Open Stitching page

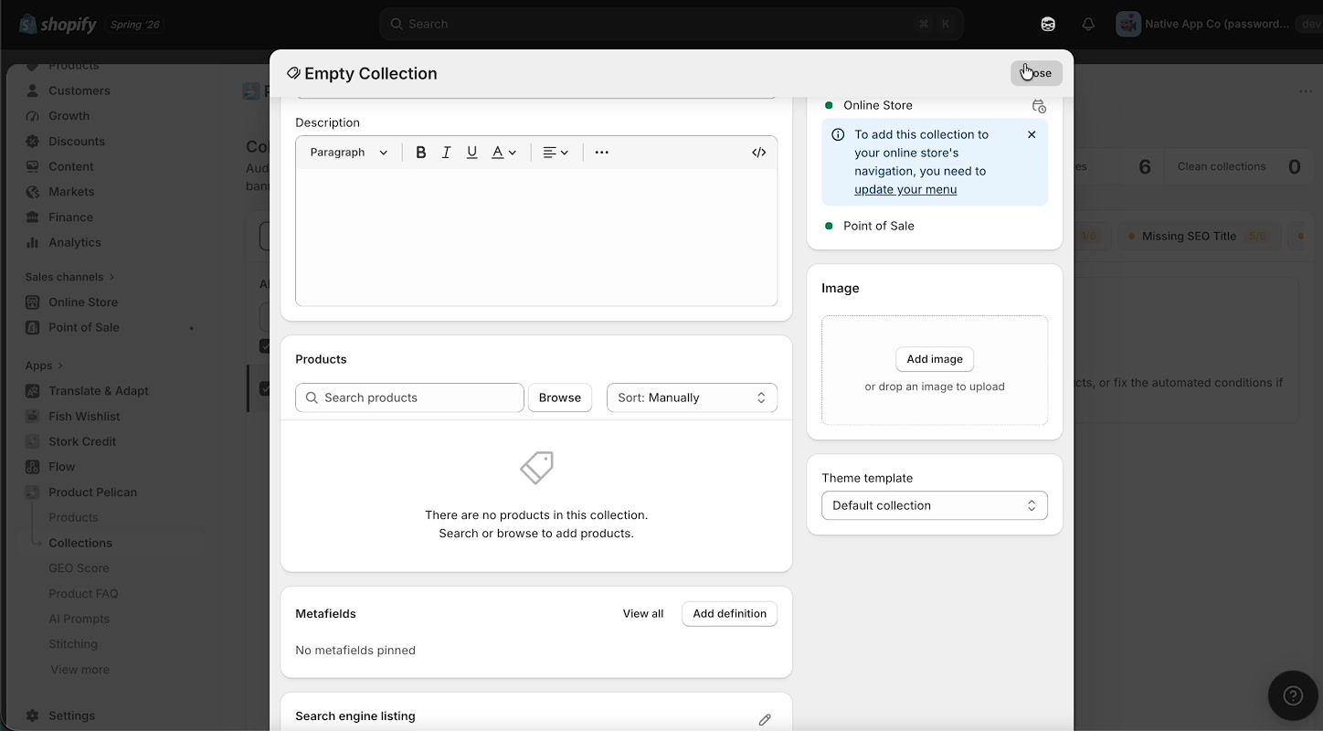tap(73, 644)
